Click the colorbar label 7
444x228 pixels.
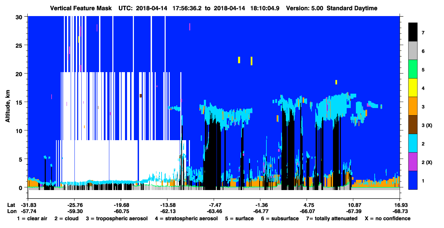[x=423, y=33]
